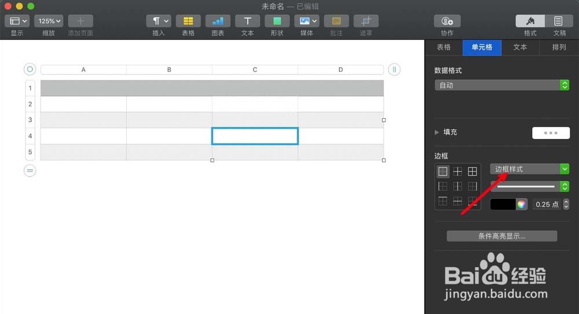
Task: Click the black border color swatch
Action: [503, 205]
